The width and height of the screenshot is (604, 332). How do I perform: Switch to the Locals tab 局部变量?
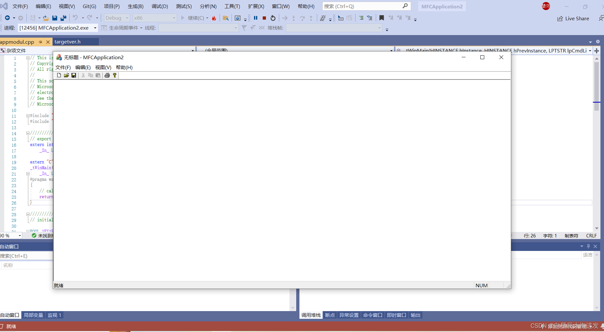point(33,315)
